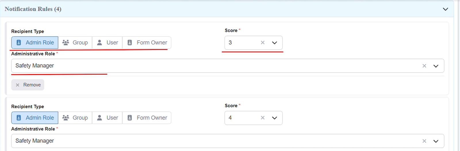Viewport: 460px width, 151px height.
Task: Clear the Score value 4
Action: (x=262, y=118)
